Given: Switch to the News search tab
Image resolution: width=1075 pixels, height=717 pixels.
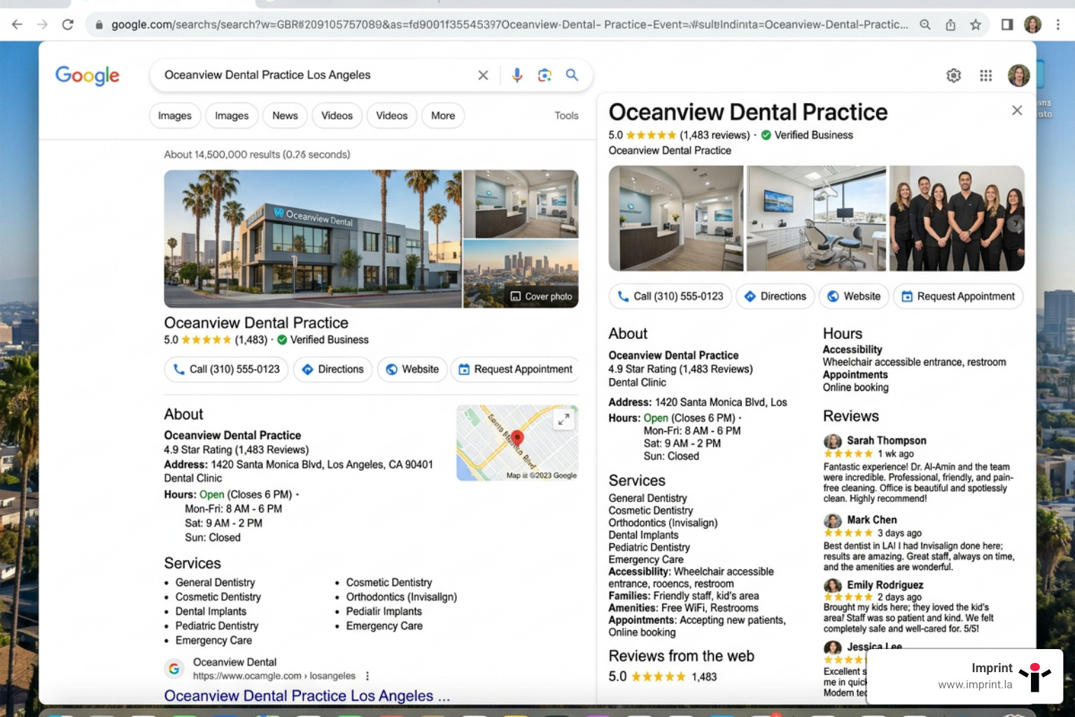Looking at the screenshot, I should point(284,116).
